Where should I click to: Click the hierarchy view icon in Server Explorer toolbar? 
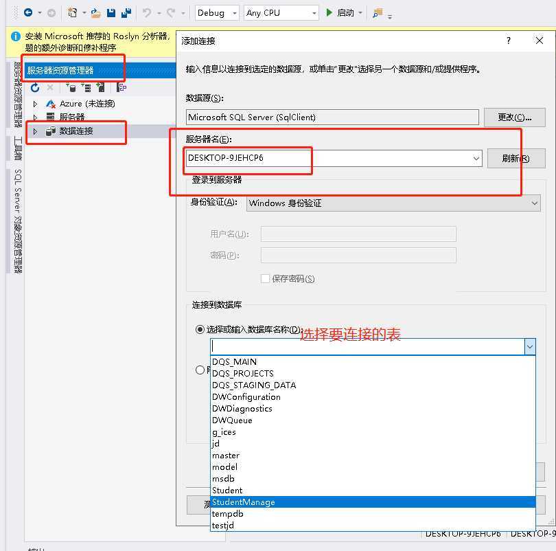(121, 87)
